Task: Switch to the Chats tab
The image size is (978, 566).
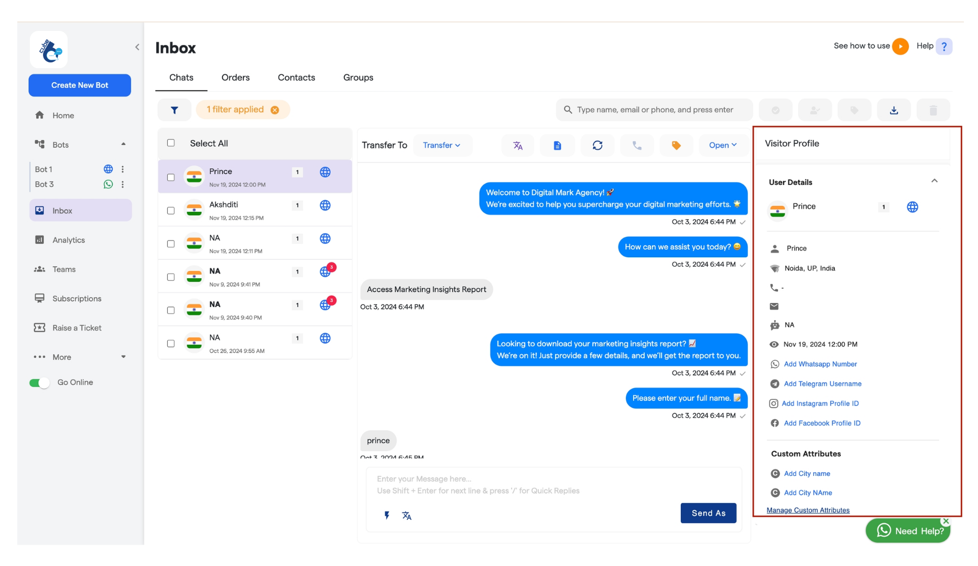Action: (x=181, y=78)
